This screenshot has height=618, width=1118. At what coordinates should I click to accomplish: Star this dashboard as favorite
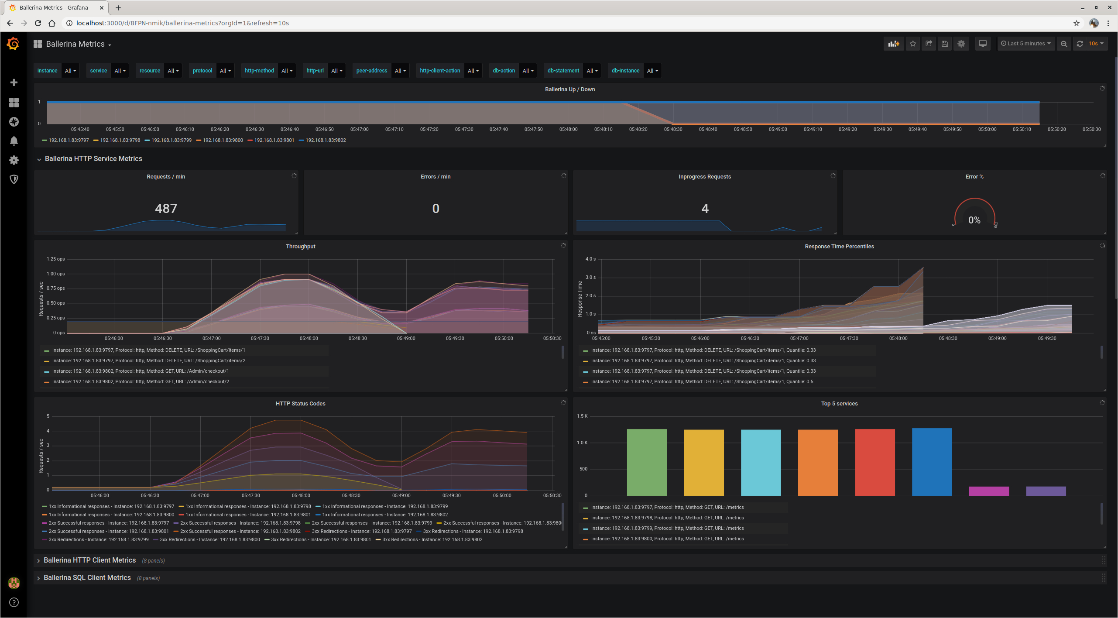coord(912,44)
